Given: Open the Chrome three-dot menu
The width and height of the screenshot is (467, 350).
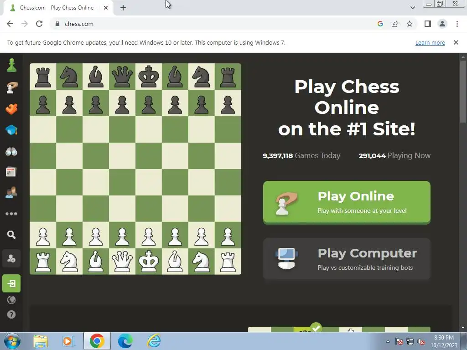Looking at the screenshot, I should tap(457, 24).
